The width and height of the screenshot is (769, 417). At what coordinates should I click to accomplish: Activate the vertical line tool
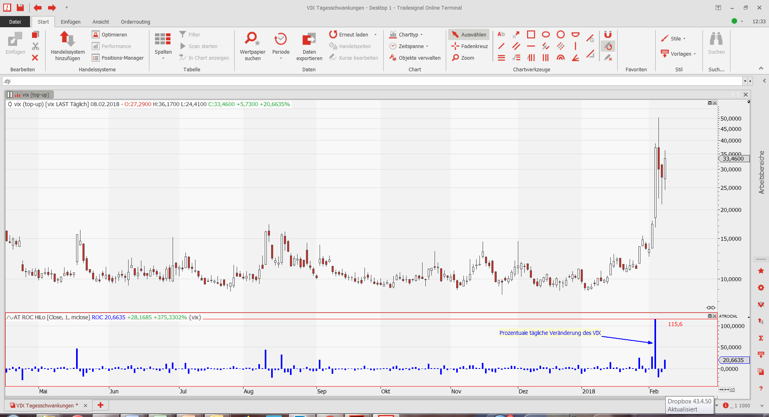(x=575, y=46)
